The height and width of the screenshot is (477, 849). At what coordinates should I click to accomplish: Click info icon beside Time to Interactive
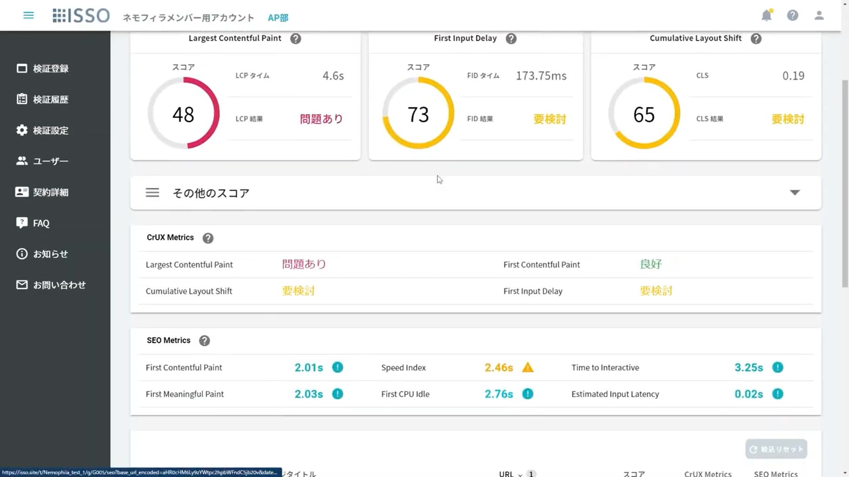(777, 367)
